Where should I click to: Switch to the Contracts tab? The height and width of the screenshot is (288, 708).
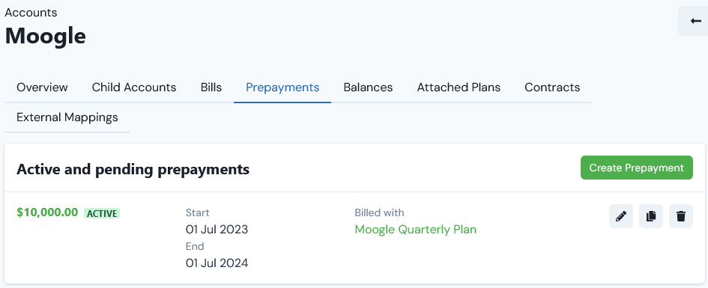(552, 87)
